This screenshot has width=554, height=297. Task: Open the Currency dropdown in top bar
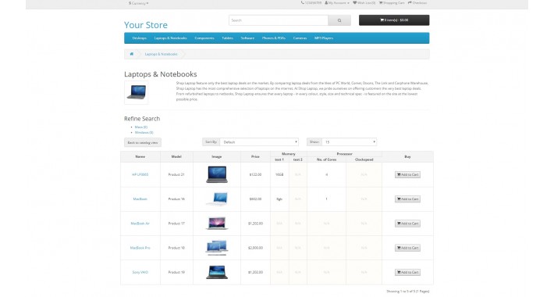[139, 3]
